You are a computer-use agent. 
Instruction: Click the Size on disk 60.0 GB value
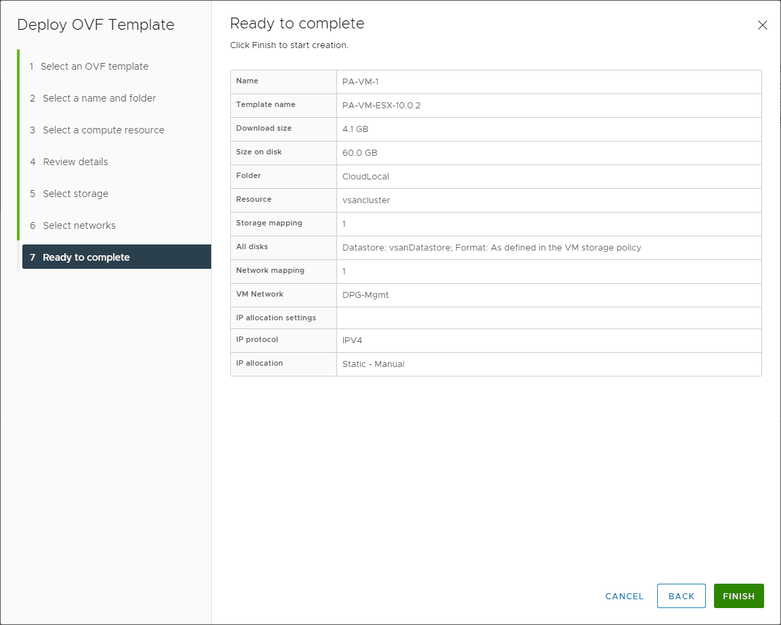pyautogui.click(x=359, y=153)
